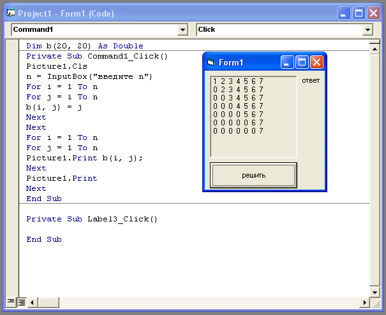Click the horizontal scrollbar left arrow

click(32, 302)
